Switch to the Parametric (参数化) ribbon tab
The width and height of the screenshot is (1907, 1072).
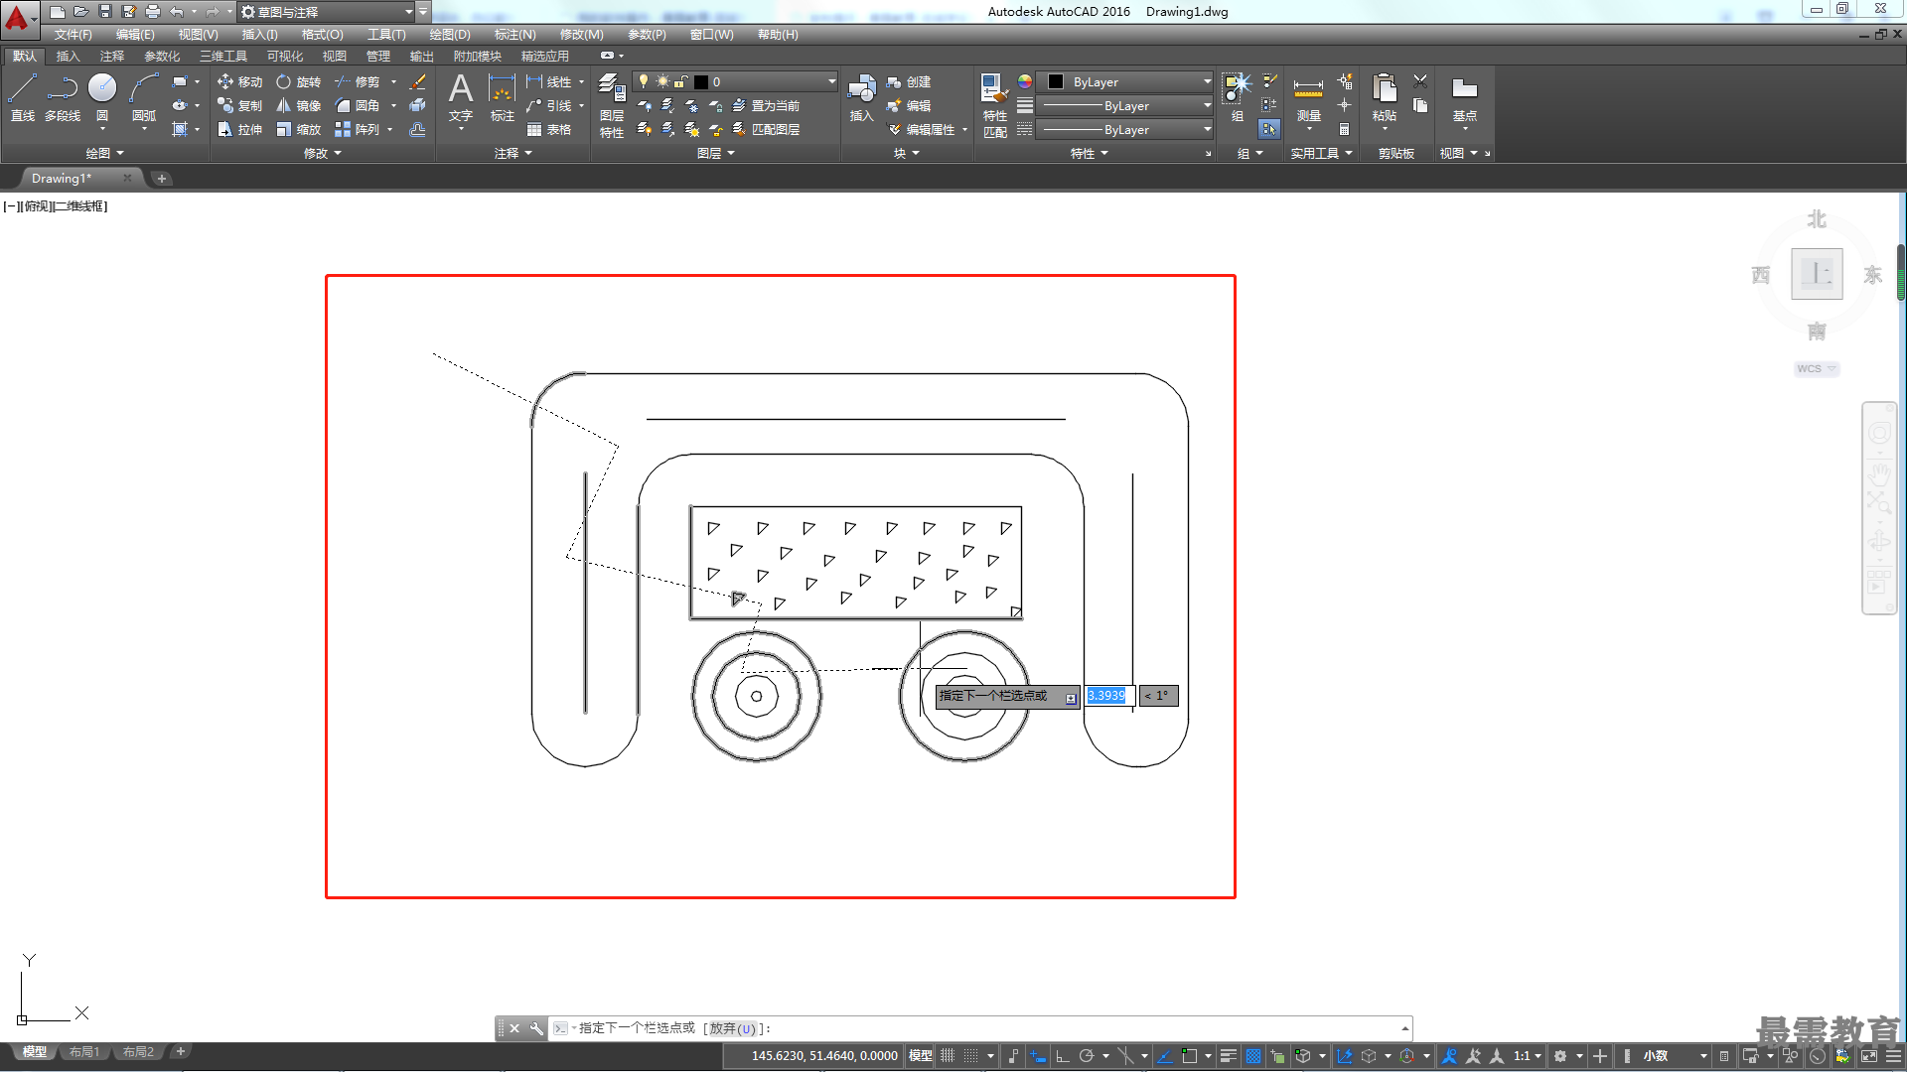[x=162, y=57]
